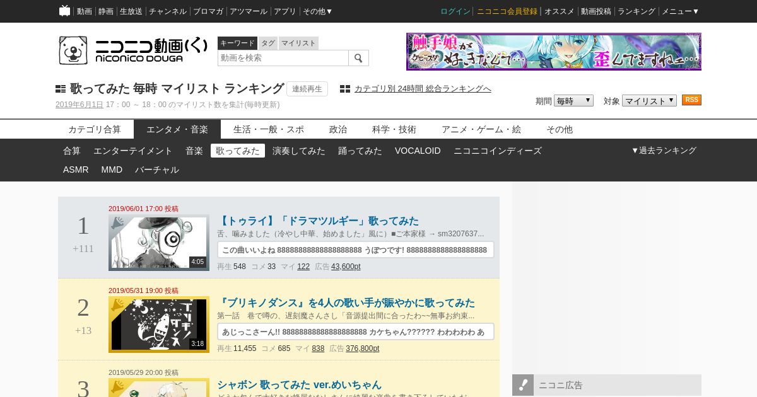The width and height of the screenshot is (757, 397).
Task: Open チャンネル in the top navigation
Action: click(x=168, y=11)
